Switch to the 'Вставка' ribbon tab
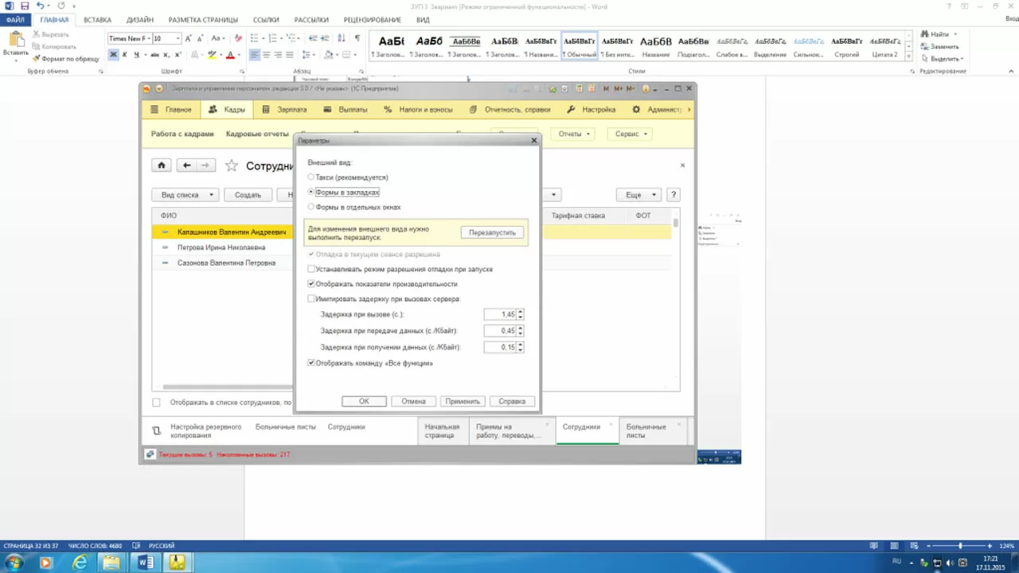The width and height of the screenshot is (1019, 573). (x=97, y=20)
